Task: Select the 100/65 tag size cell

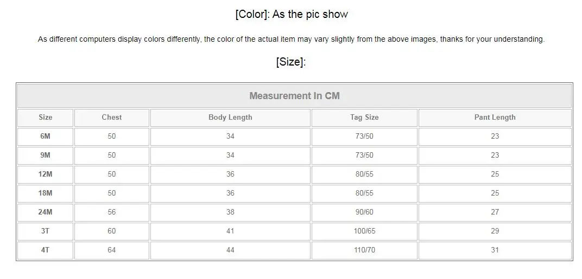Action: point(364,231)
